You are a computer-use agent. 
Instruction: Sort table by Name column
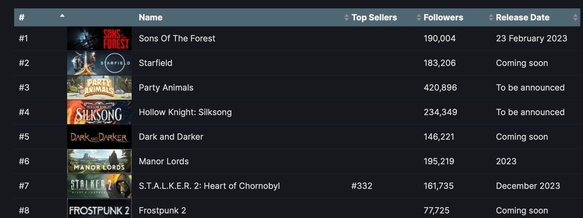coord(150,17)
